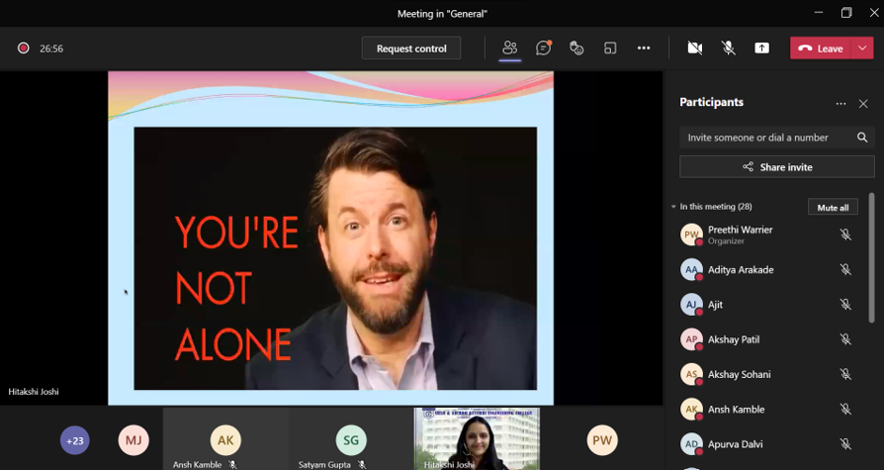884x470 pixels.
Task: Open the dropdown arrow beside Leave
Action: click(863, 47)
